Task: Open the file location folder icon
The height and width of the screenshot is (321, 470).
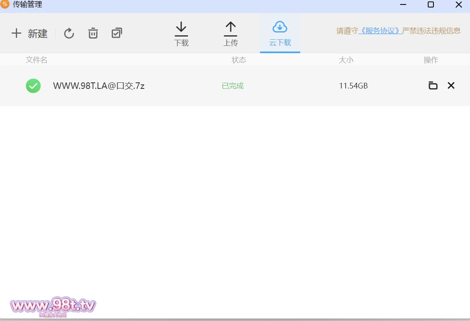Action: [433, 86]
